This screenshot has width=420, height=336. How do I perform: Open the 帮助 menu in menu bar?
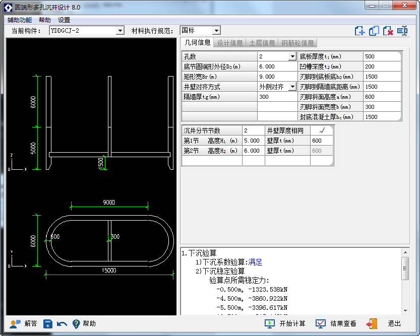45,20
